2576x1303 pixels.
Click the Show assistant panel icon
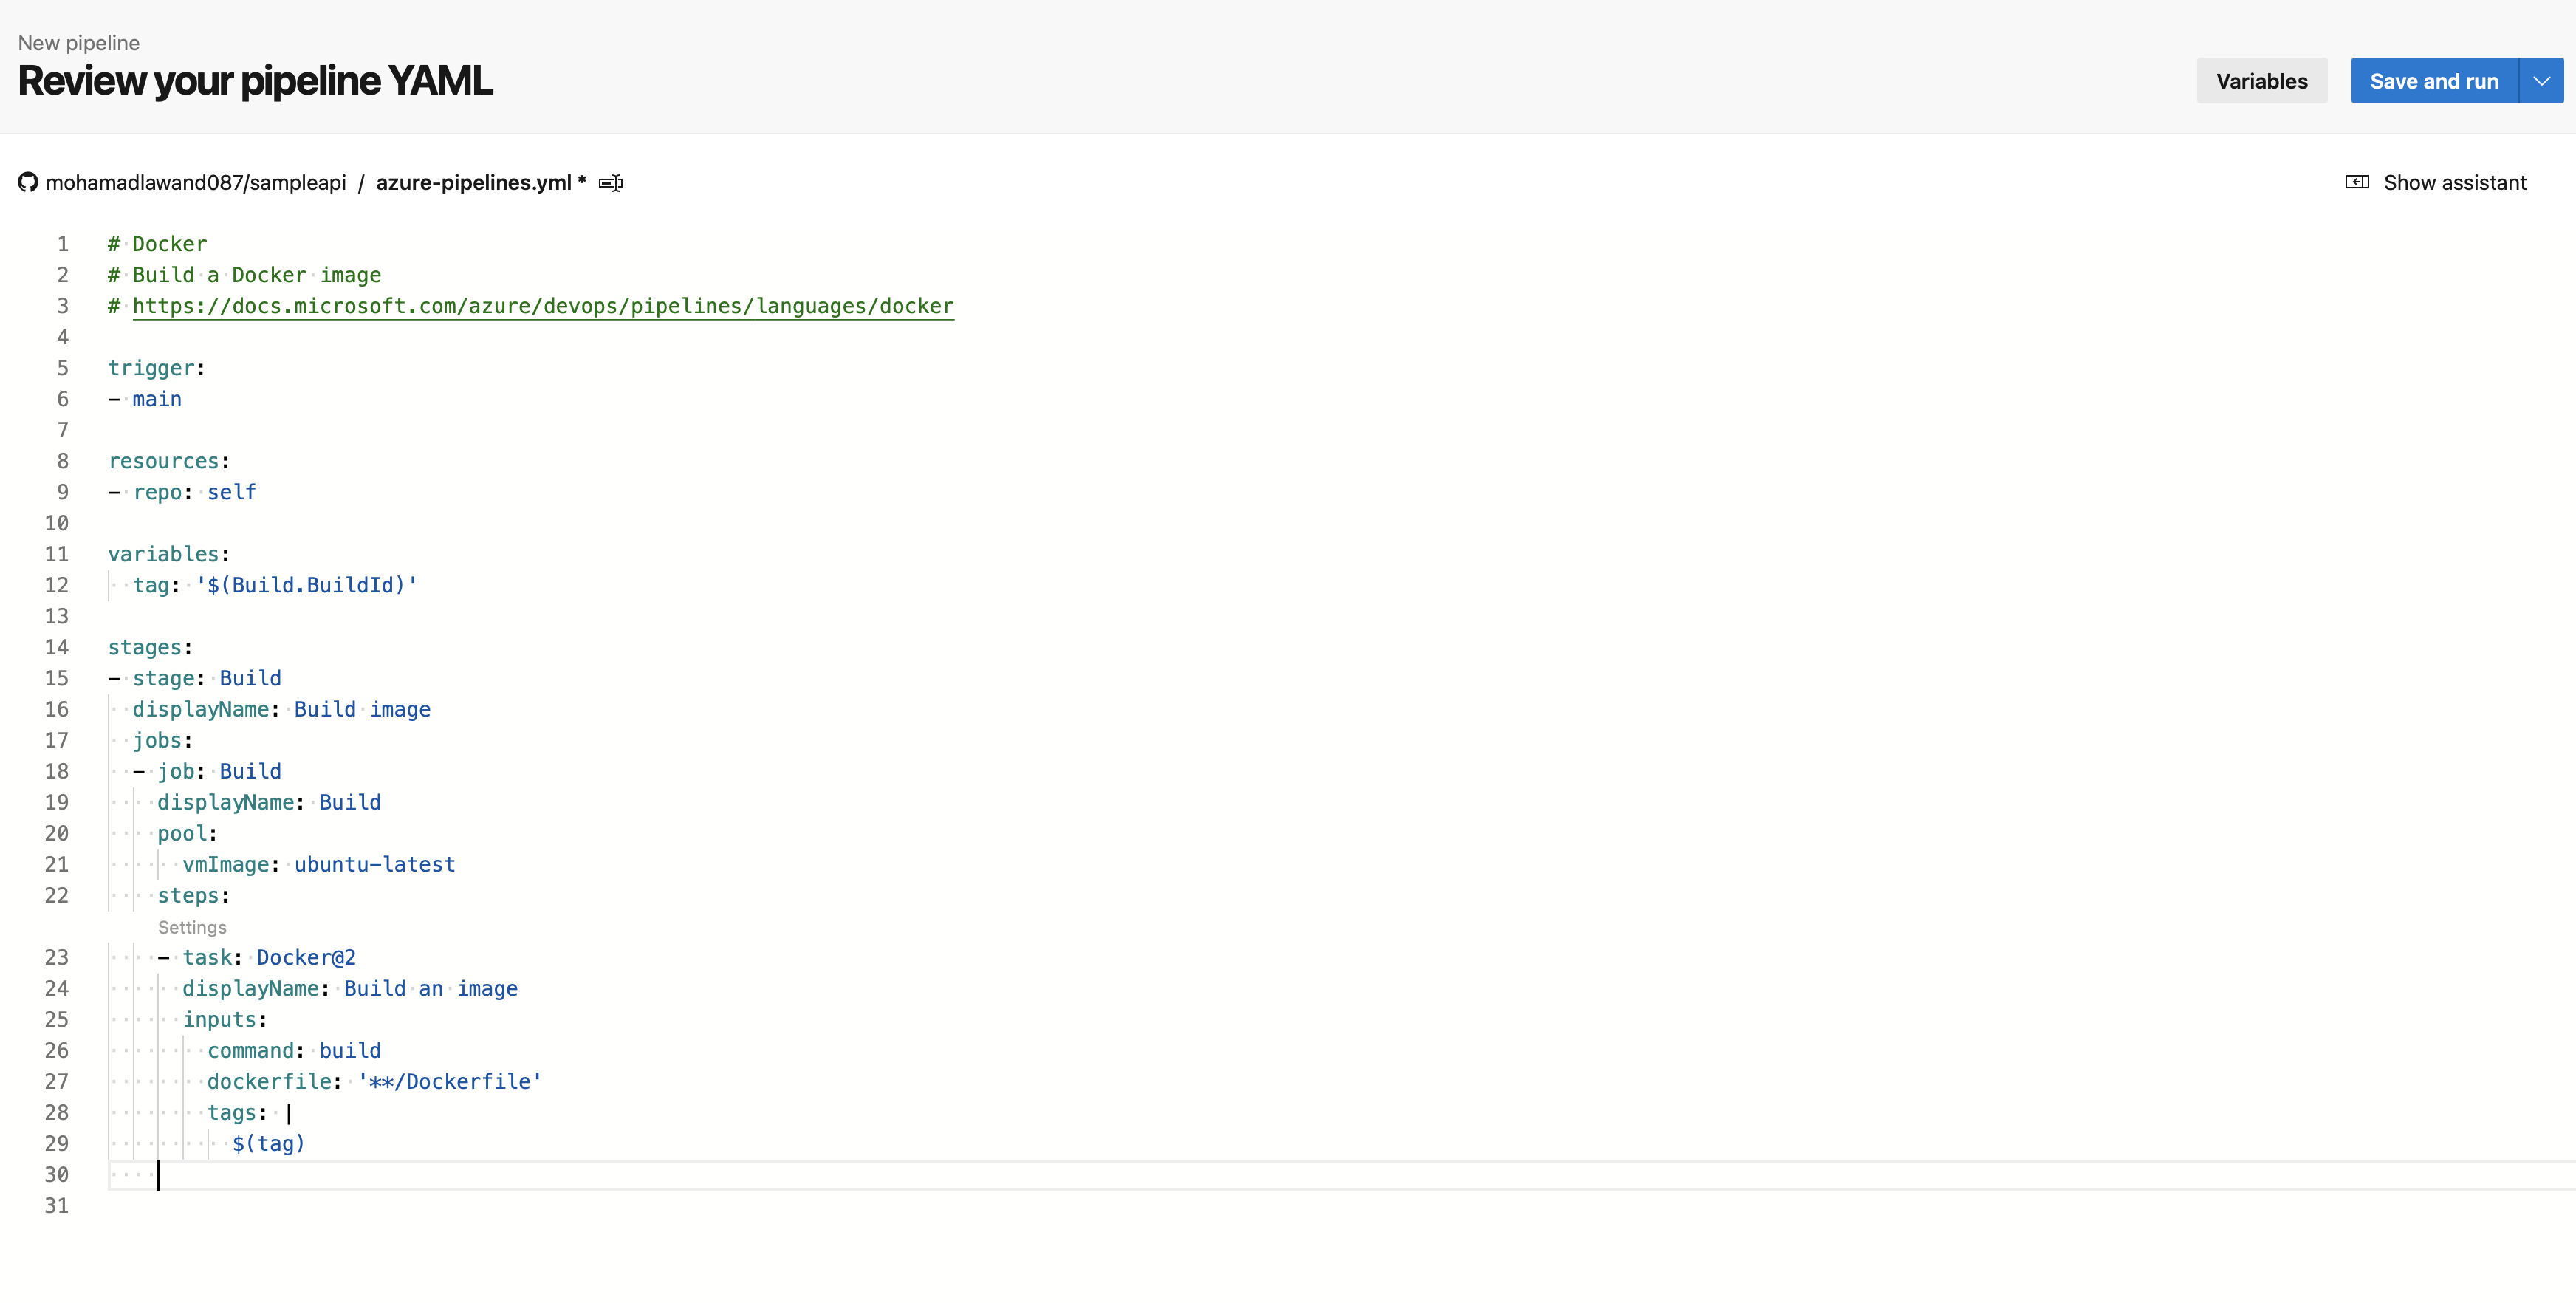pyautogui.click(x=2356, y=183)
